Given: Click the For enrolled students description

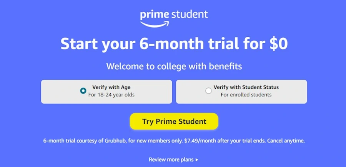Looking at the screenshot, I should point(246,95).
